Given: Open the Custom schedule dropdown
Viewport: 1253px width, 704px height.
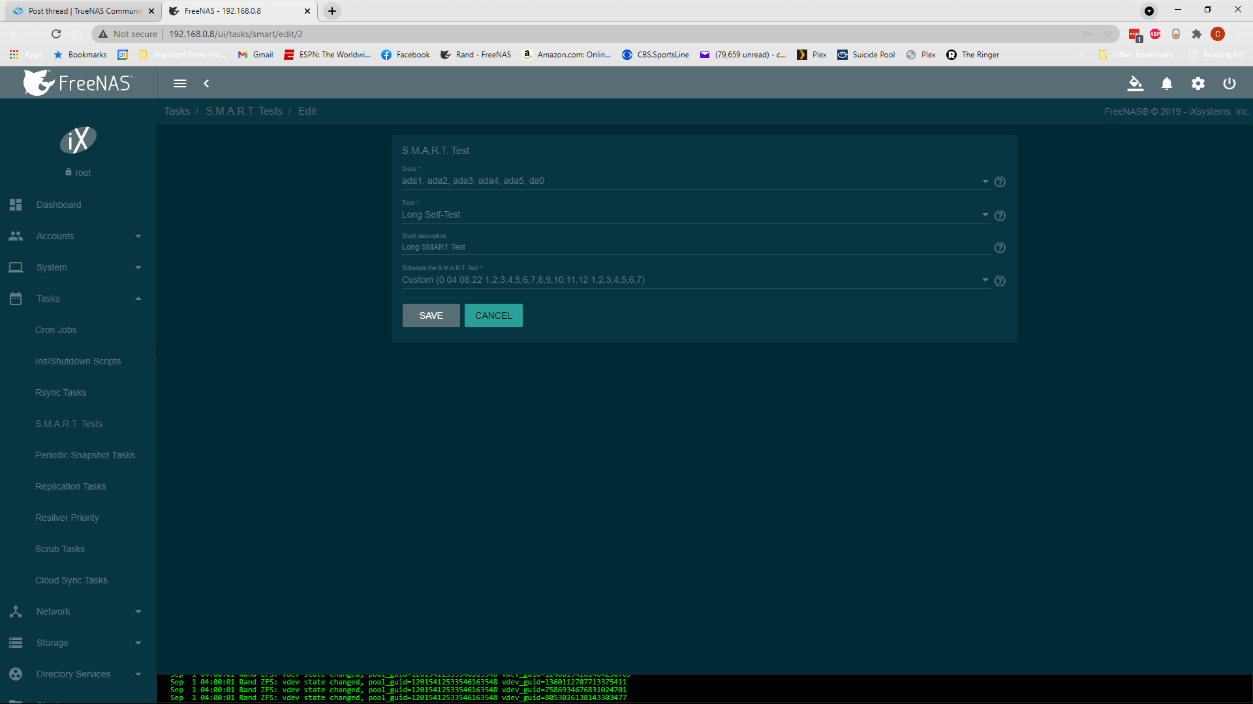Looking at the screenshot, I should click(696, 280).
